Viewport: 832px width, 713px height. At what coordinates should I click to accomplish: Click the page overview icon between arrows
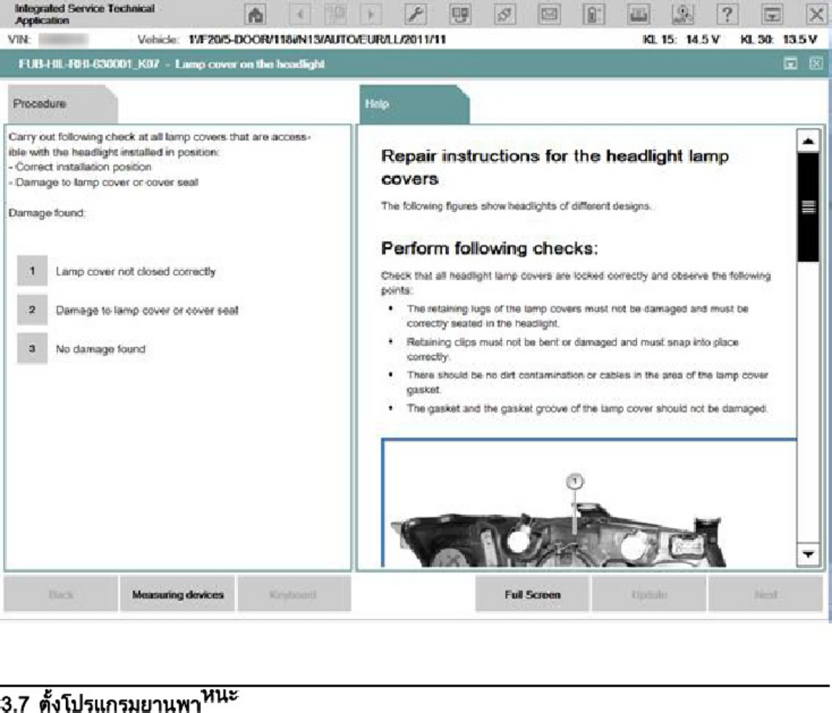pos(335,15)
